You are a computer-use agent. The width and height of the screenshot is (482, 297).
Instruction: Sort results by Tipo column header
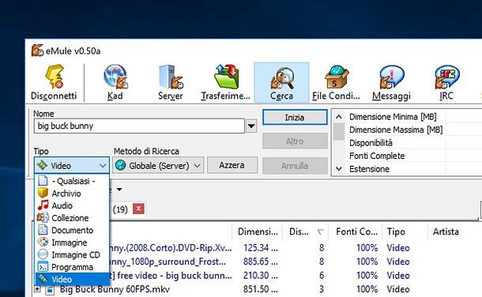click(405, 231)
